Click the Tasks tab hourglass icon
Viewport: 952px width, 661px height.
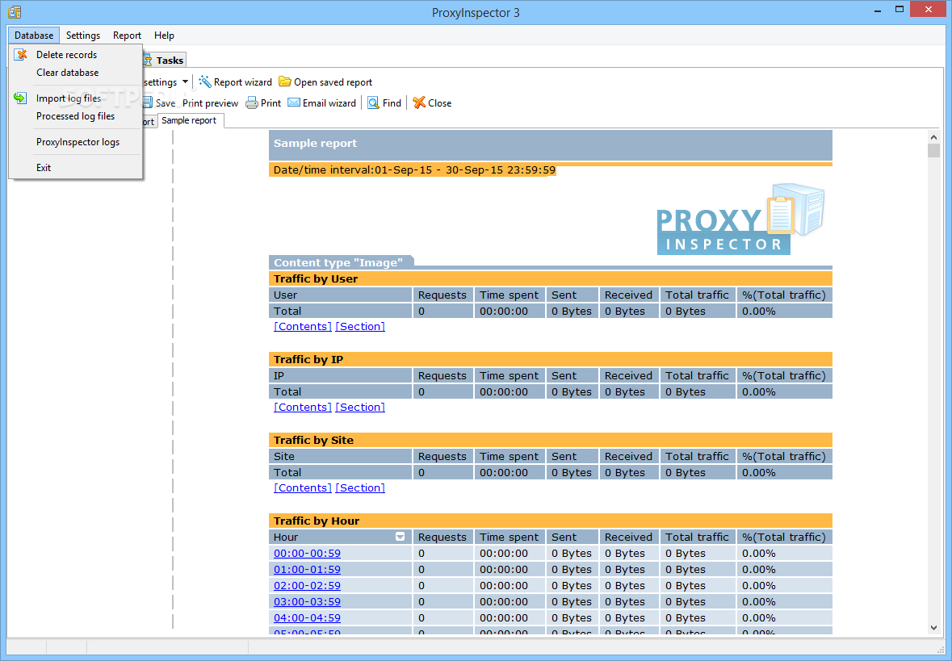coord(148,60)
